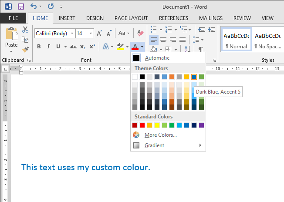This screenshot has width=284, height=202.
Task: Toggle Align Left paragraph alignment
Action: 153,40
